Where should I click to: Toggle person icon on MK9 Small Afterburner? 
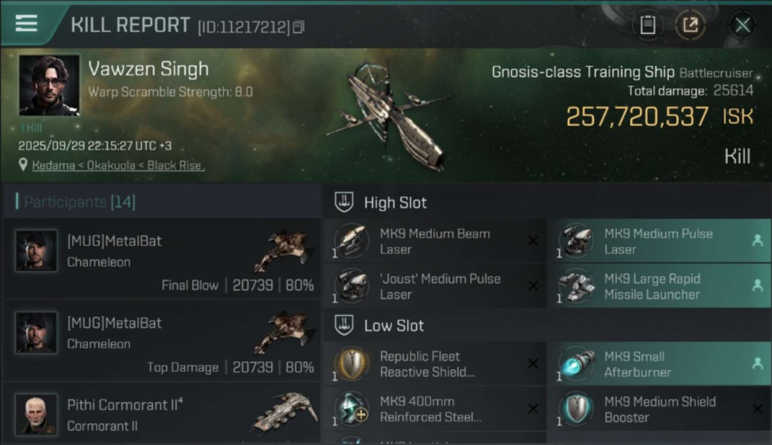(x=757, y=364)
